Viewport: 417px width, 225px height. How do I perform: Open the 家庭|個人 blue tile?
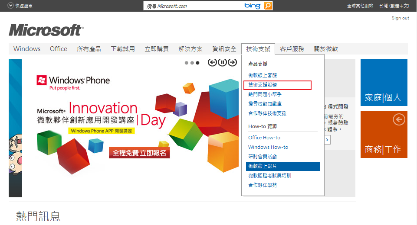(384, 83)
